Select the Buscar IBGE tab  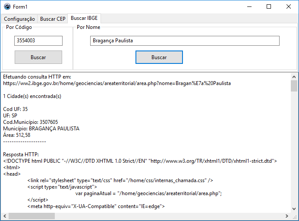84,18
